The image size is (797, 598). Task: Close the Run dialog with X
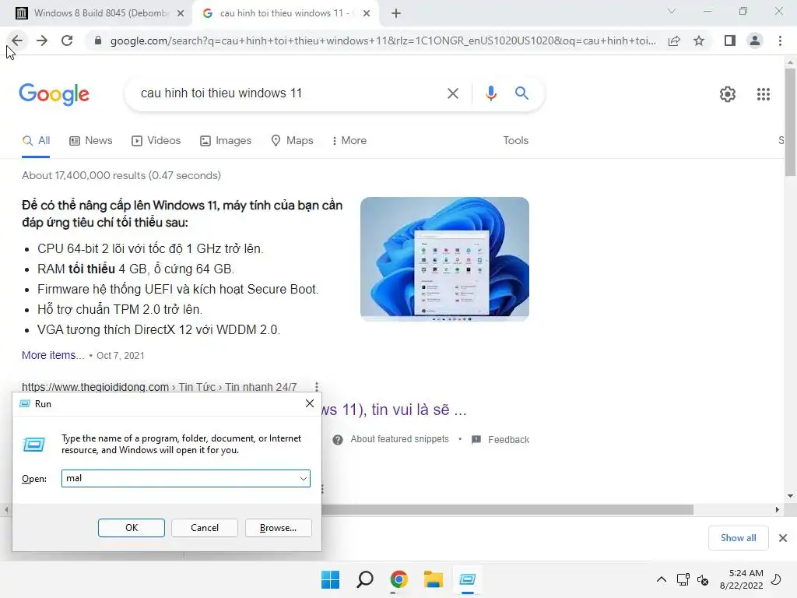point(310,404)
